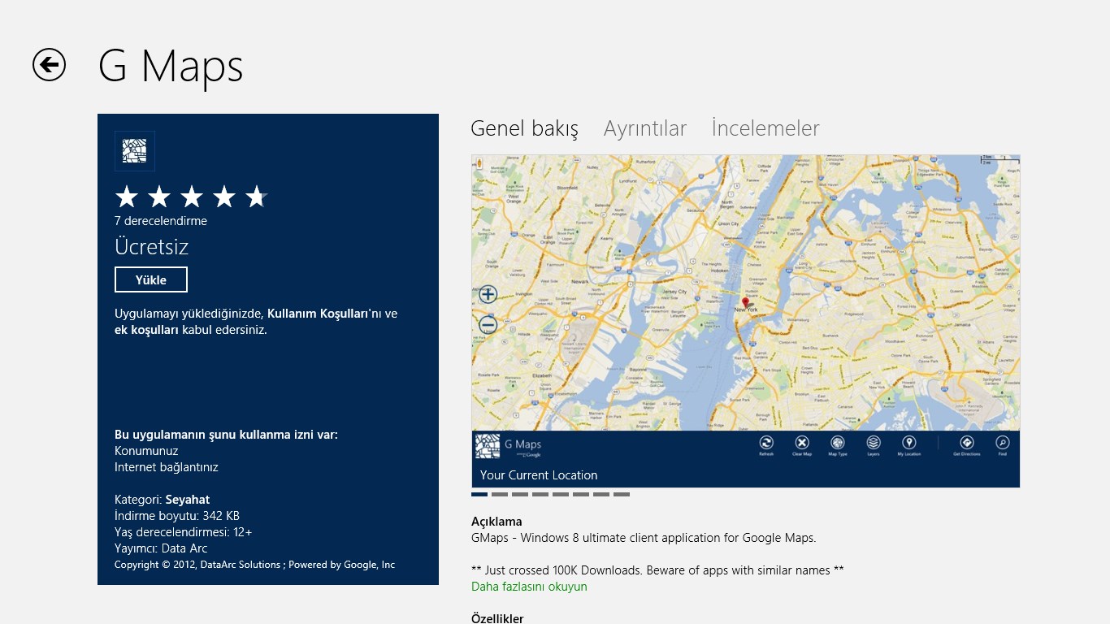This screenshot has height=624, width=1110.
Task: Click the Map Type icon in the screenshot
Action: click(838, 443)
